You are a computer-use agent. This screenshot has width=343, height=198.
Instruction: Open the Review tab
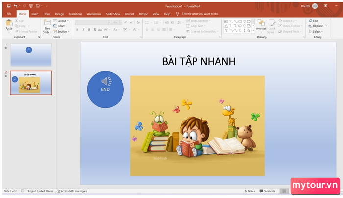pos(143,14)
